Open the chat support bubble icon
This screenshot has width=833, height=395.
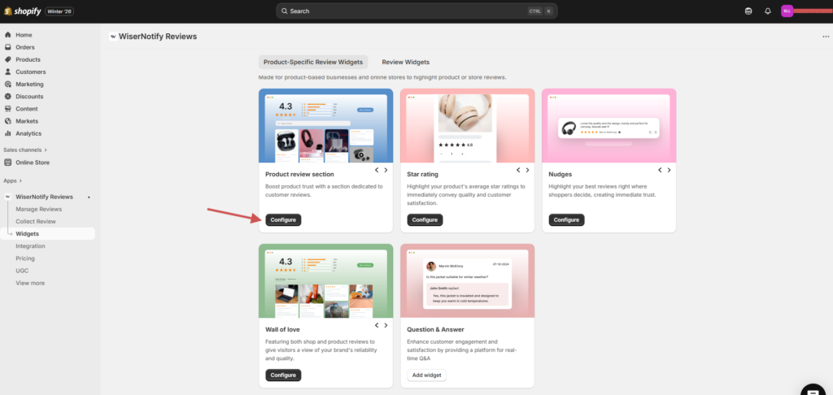(x=813, y=390)
